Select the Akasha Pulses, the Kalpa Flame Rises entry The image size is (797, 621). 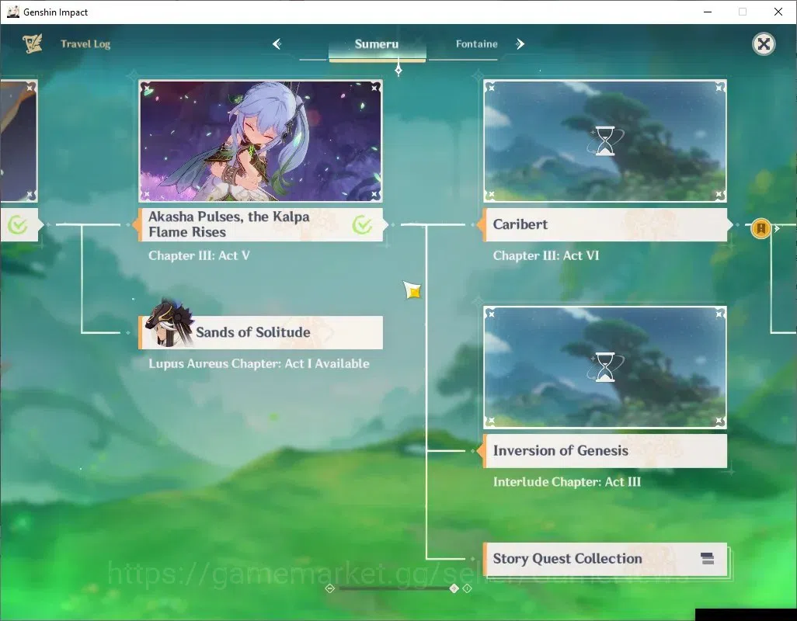click(260, 224)
